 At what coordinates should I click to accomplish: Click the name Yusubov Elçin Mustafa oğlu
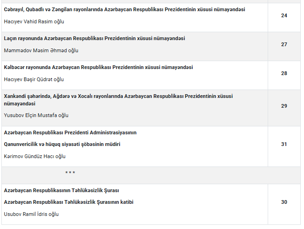pyautogui.click(x=36, y=115)
